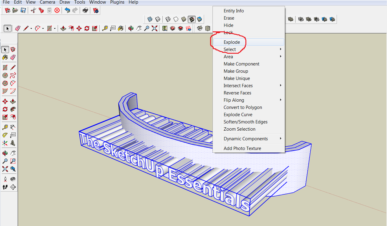Choose Add Photo Texture entry
Viewport: 387px width, 226px height.
[x=248, y=148]
